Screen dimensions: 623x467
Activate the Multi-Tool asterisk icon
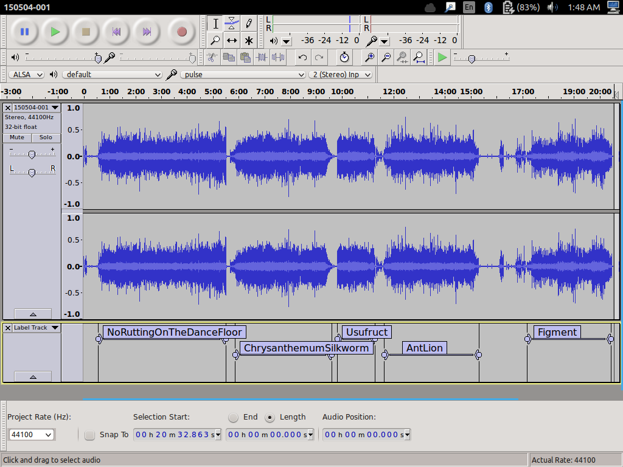tap(248, 41)
